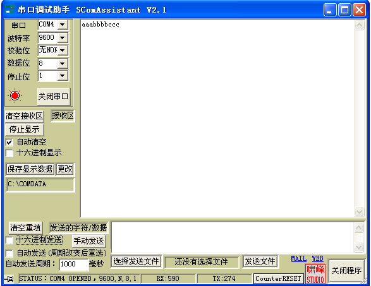Click the red 啸峰 STUDIO logo

(315, 274)
